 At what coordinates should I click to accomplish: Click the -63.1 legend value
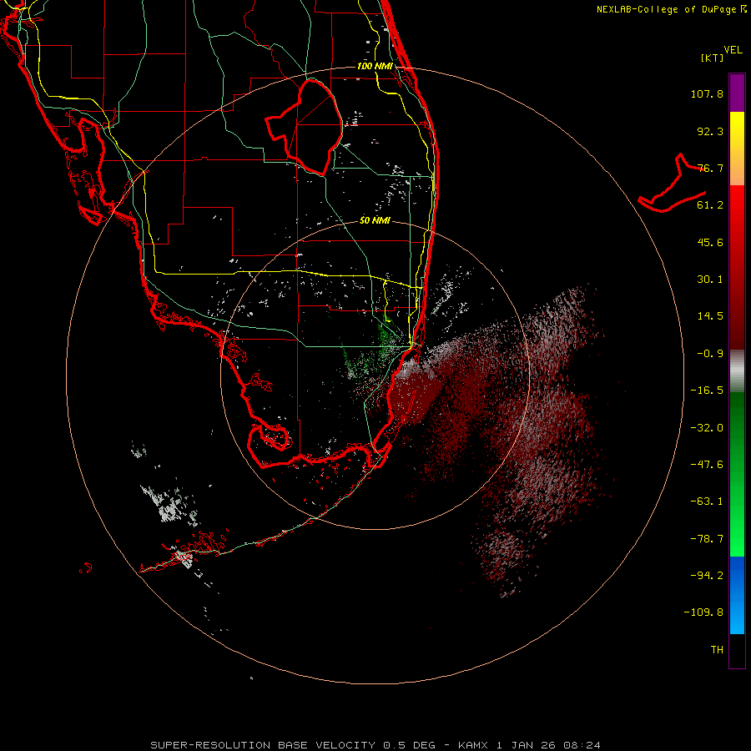click(707, 502)
